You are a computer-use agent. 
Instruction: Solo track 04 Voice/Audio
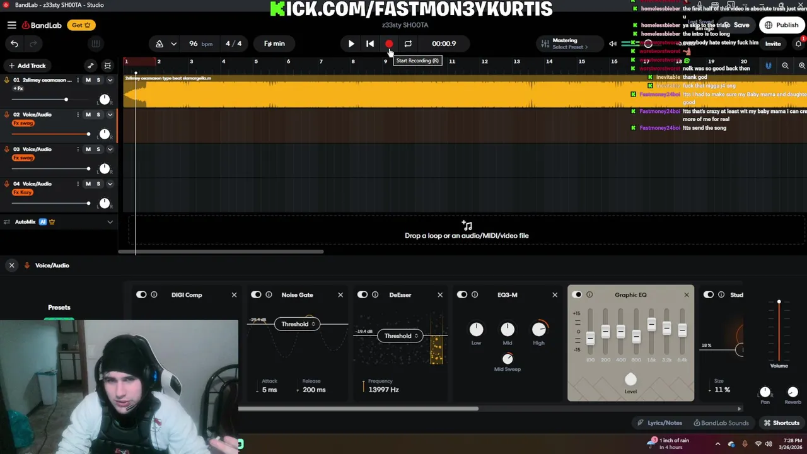pyautogui.click(x=98, y=184)
